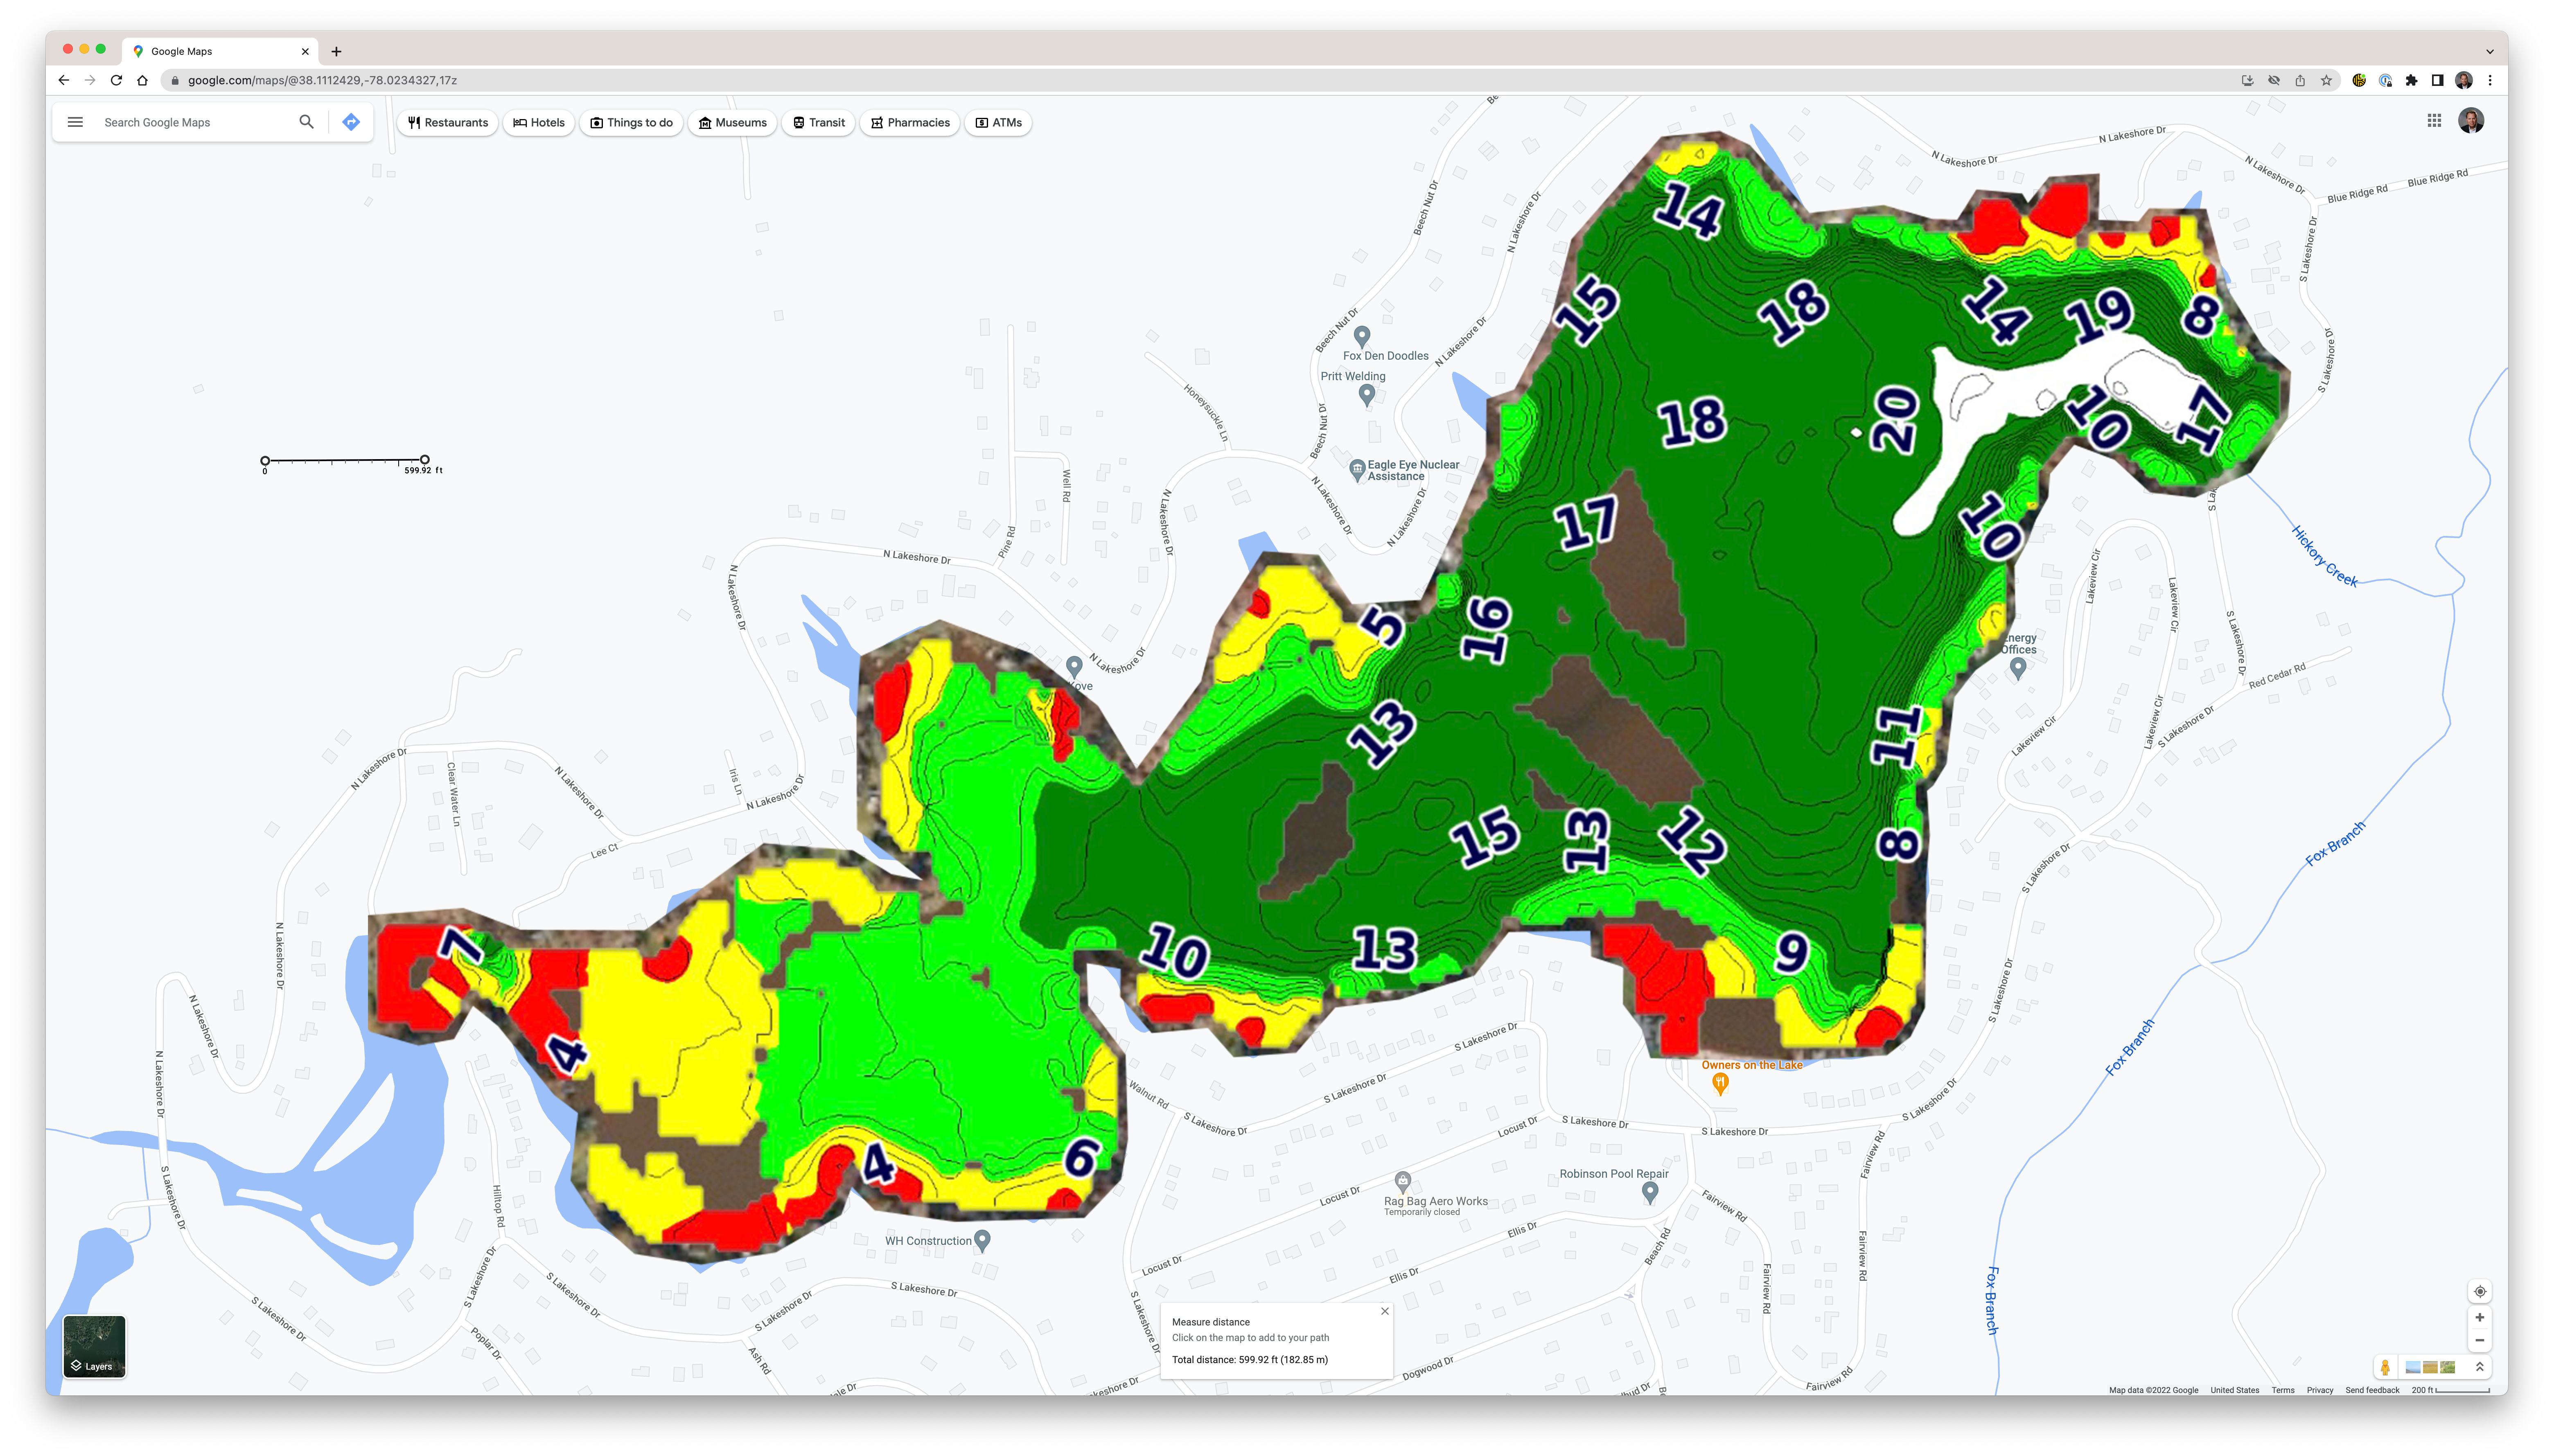Viewport: 2554px width, 1456px height.
Task: Bookmark this page with the star
Action: point(2326,80)
